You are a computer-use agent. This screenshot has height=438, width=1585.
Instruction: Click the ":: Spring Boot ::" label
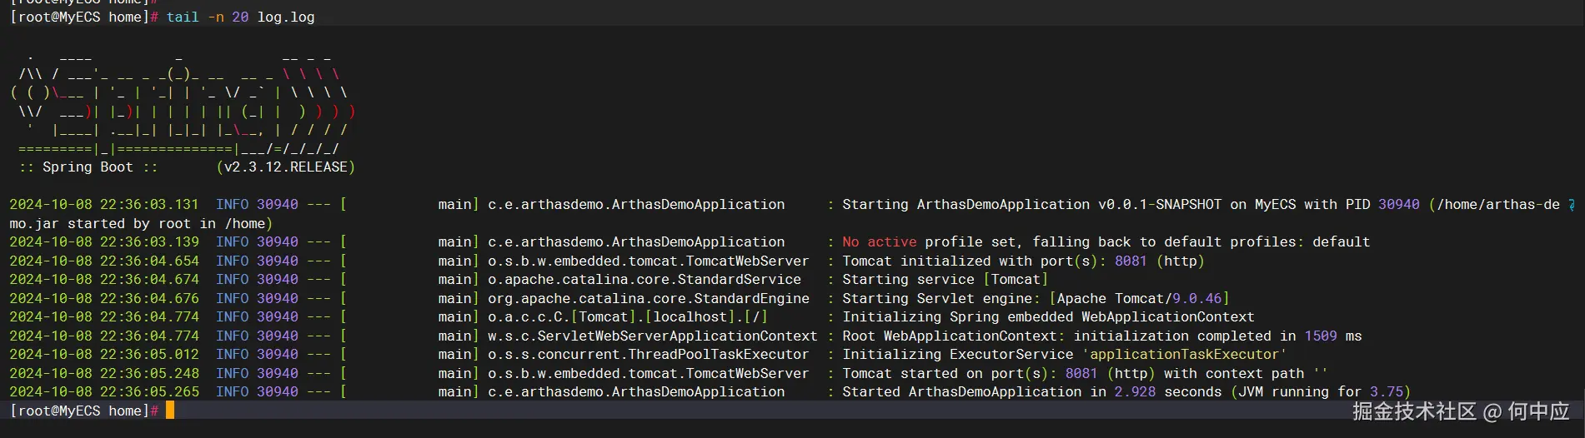pos(88,167)
